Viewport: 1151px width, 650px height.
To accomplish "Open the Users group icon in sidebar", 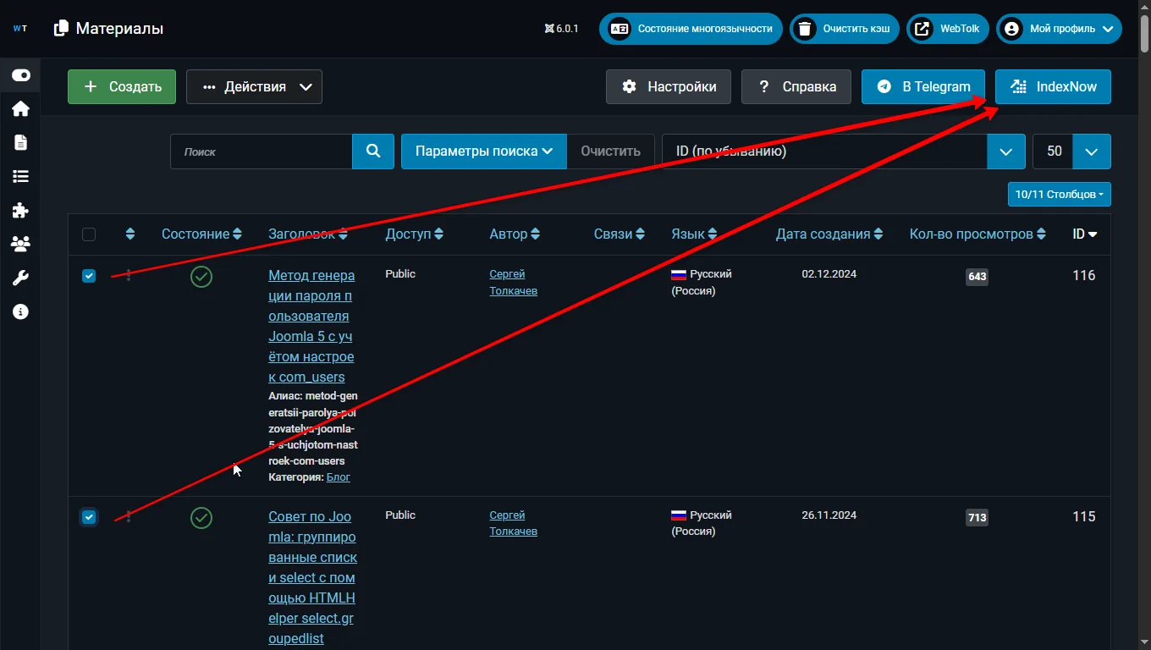I will [20, 244].
